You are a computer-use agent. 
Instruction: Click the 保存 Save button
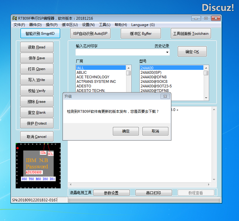coord(37,58)
